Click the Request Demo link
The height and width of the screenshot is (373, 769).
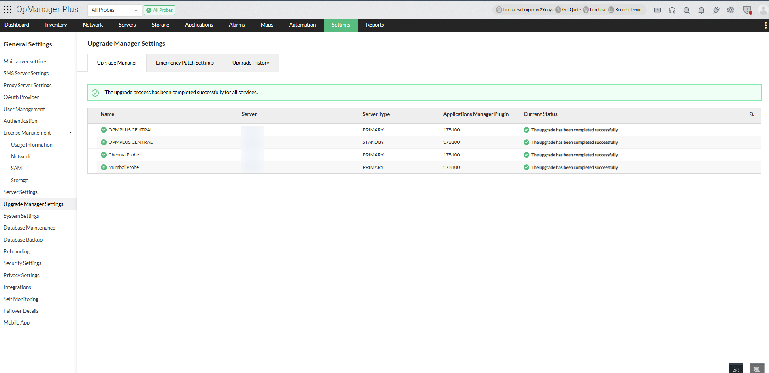[x=628, y=10]
